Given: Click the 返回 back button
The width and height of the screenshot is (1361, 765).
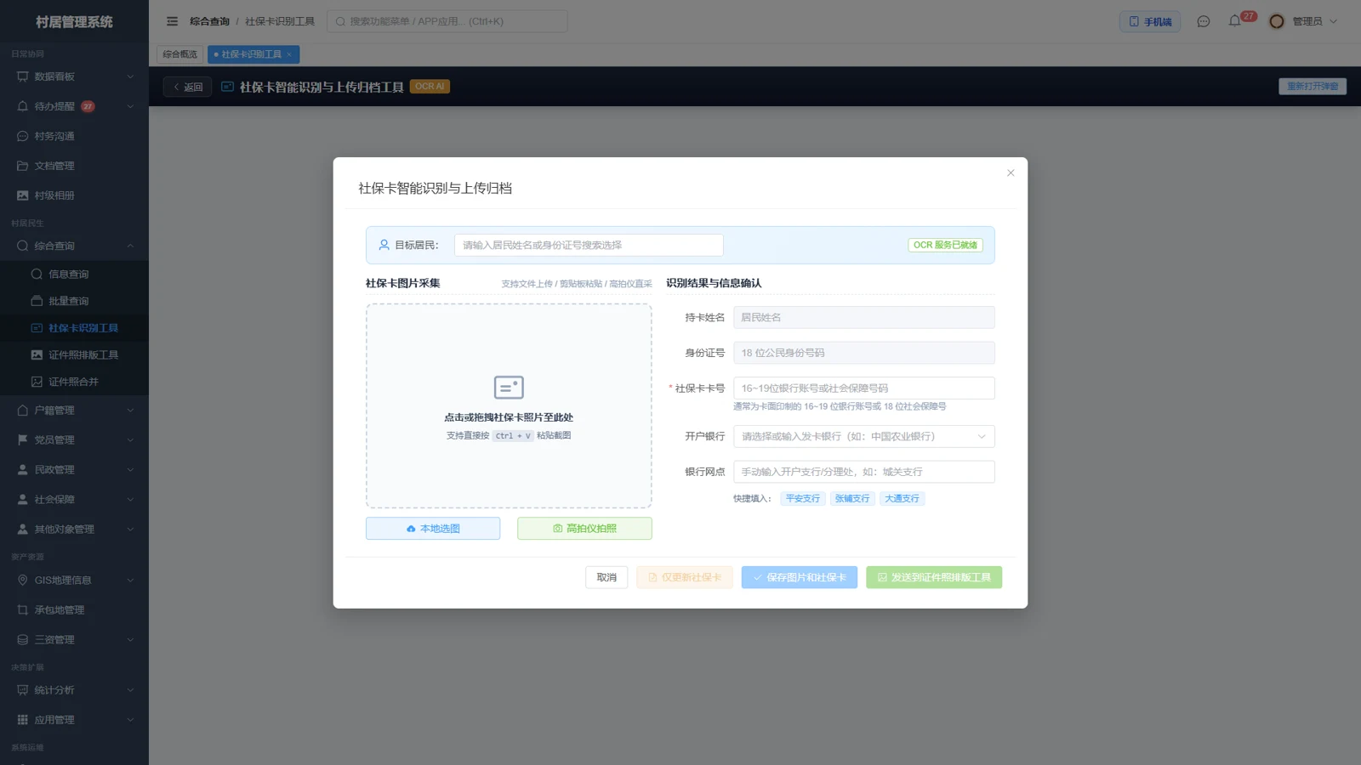Looking at the screenshot, I should (188, 87).
